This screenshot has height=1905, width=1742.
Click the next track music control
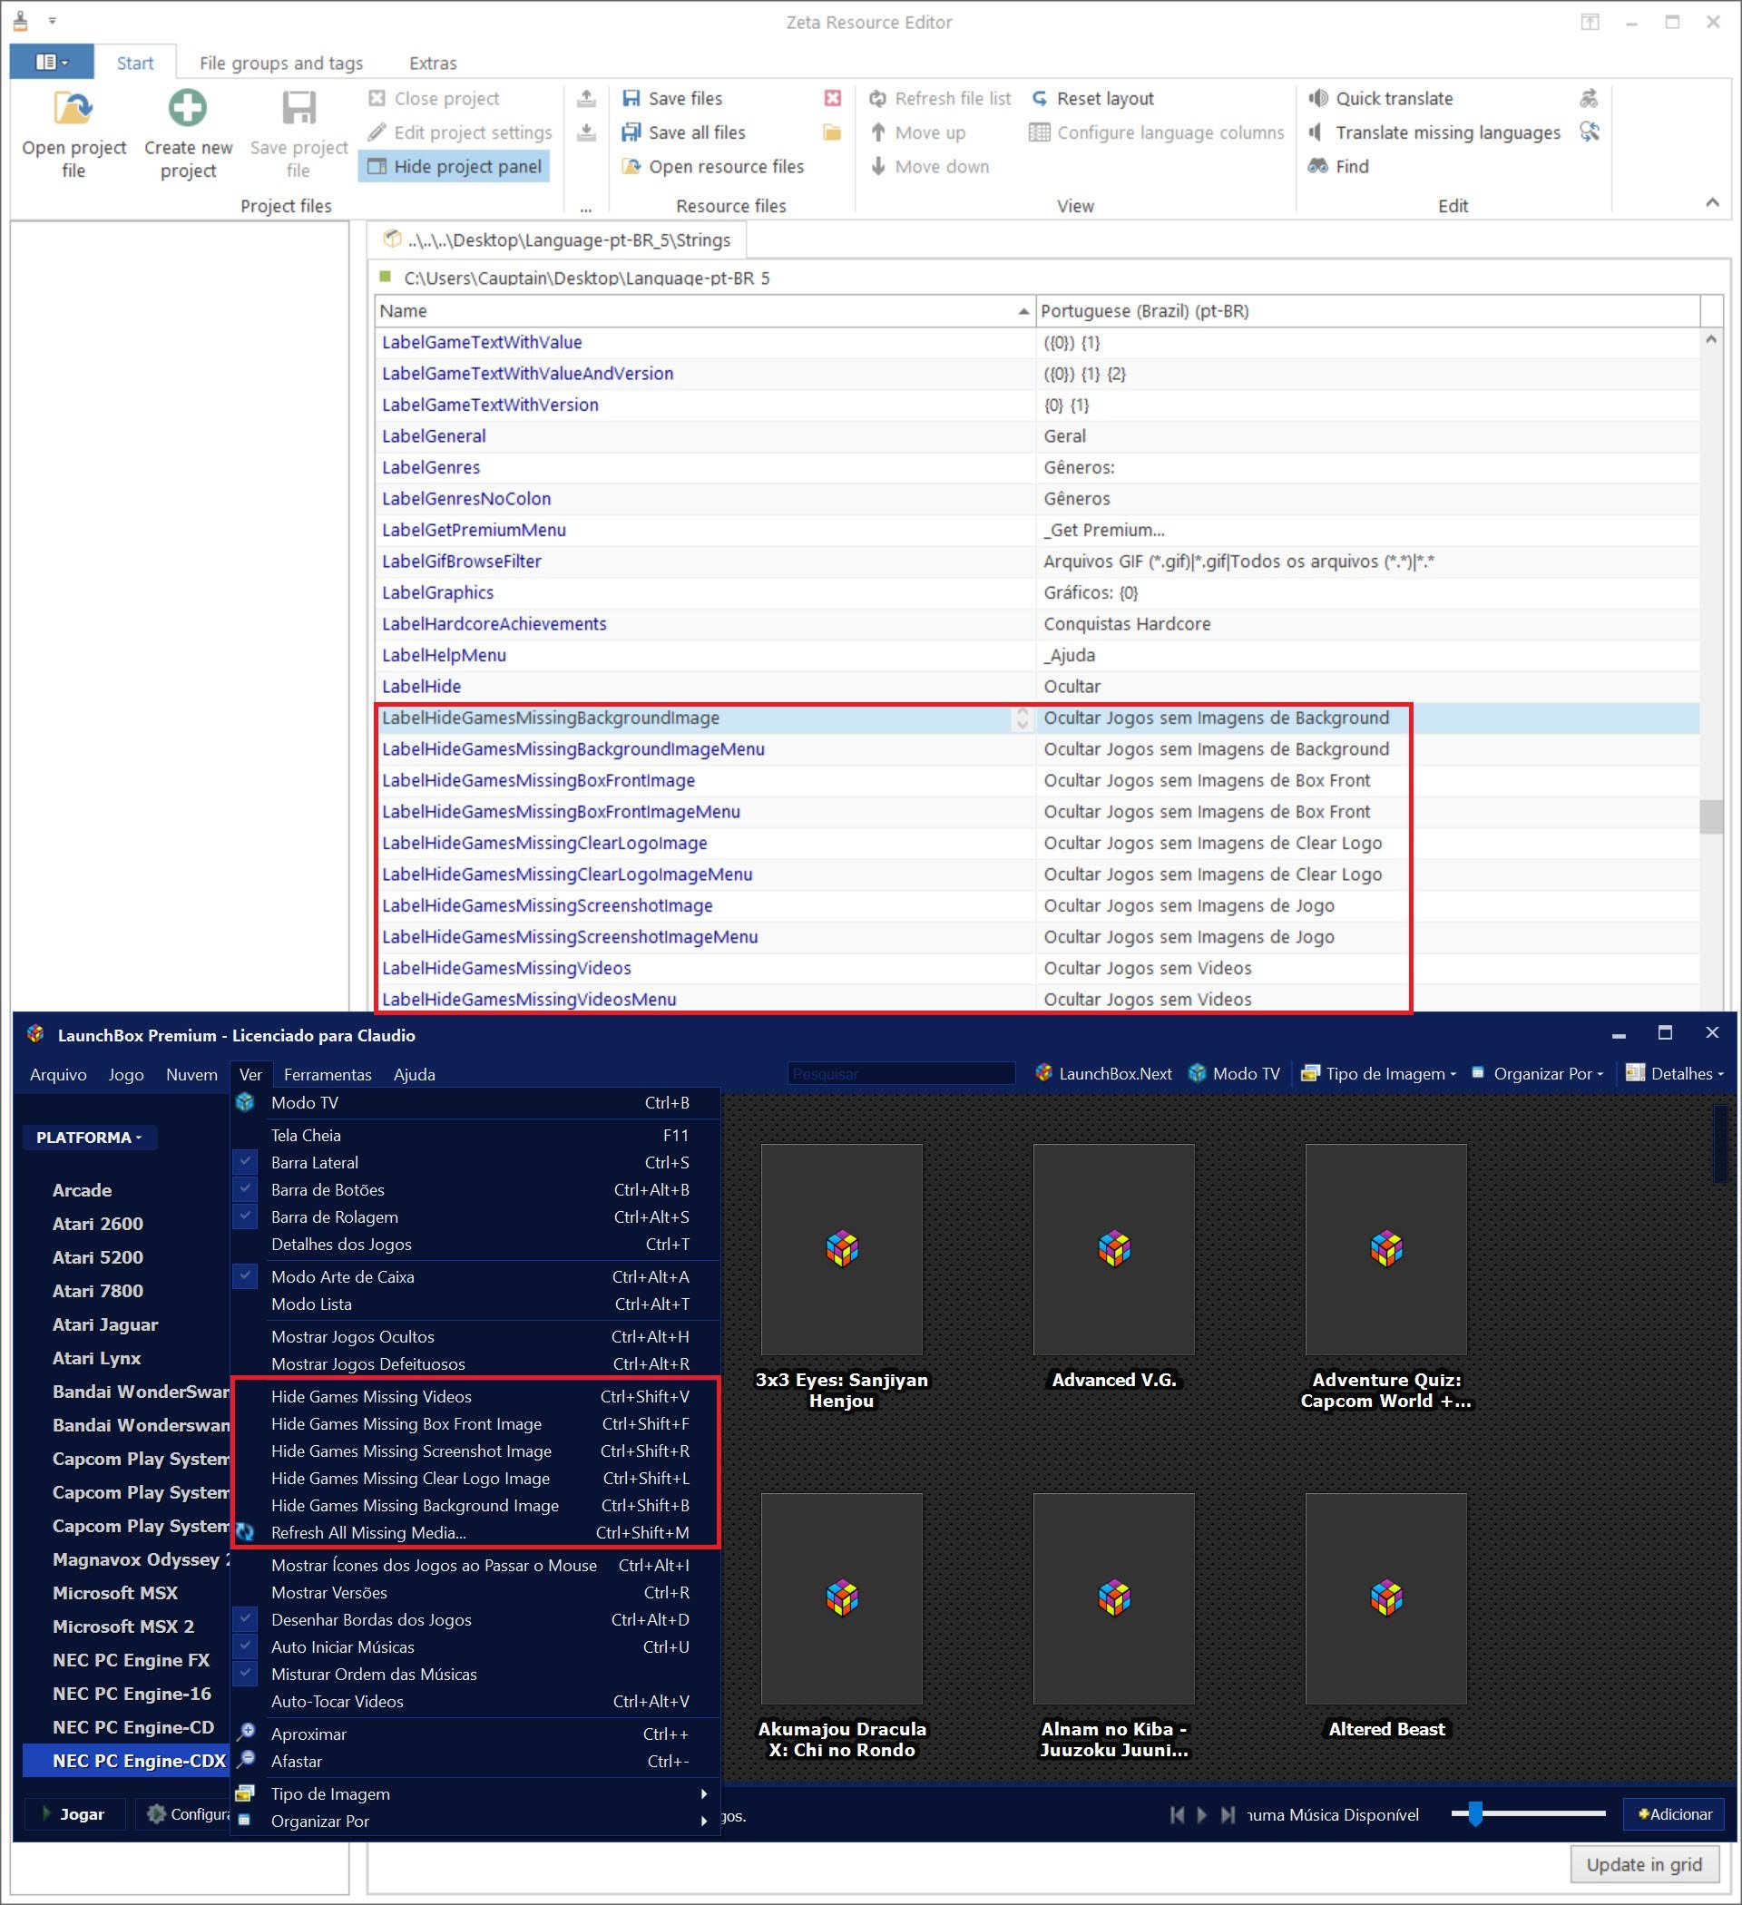tap(1227, 1814)
